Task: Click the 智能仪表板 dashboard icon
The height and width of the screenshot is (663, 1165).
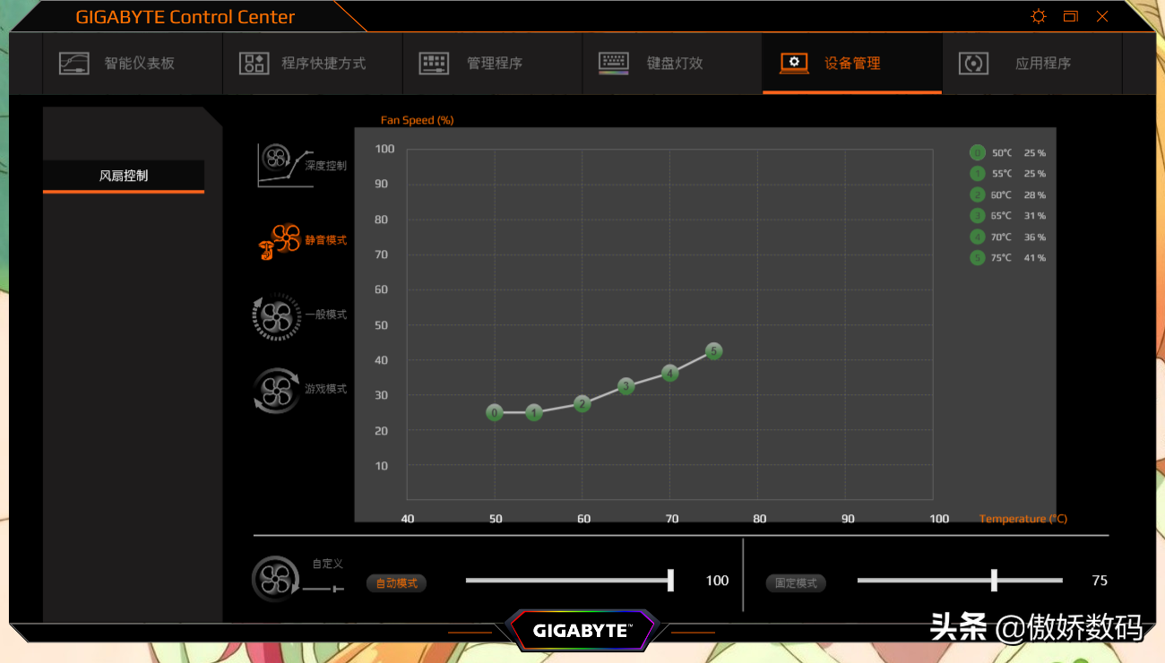Action: 74,64
